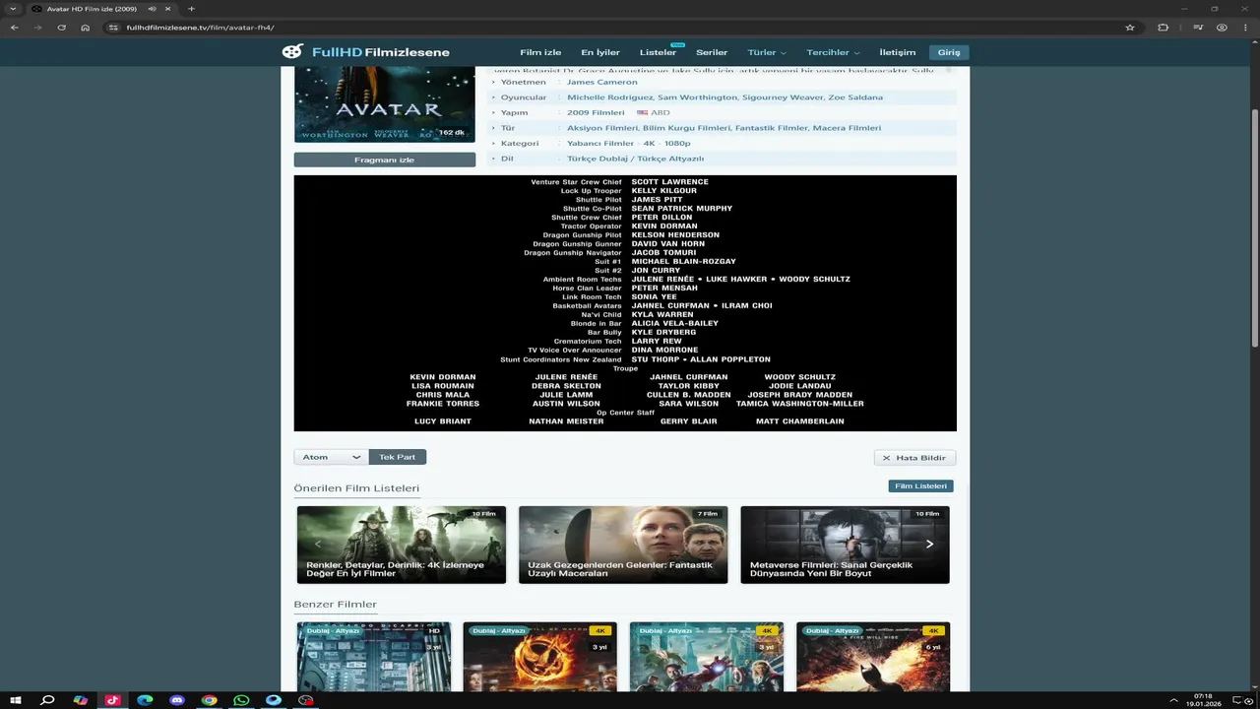Open the Yabancı Filmler category link
The height and width of the screenshot is (709, 1260).
tap(600, 143)
